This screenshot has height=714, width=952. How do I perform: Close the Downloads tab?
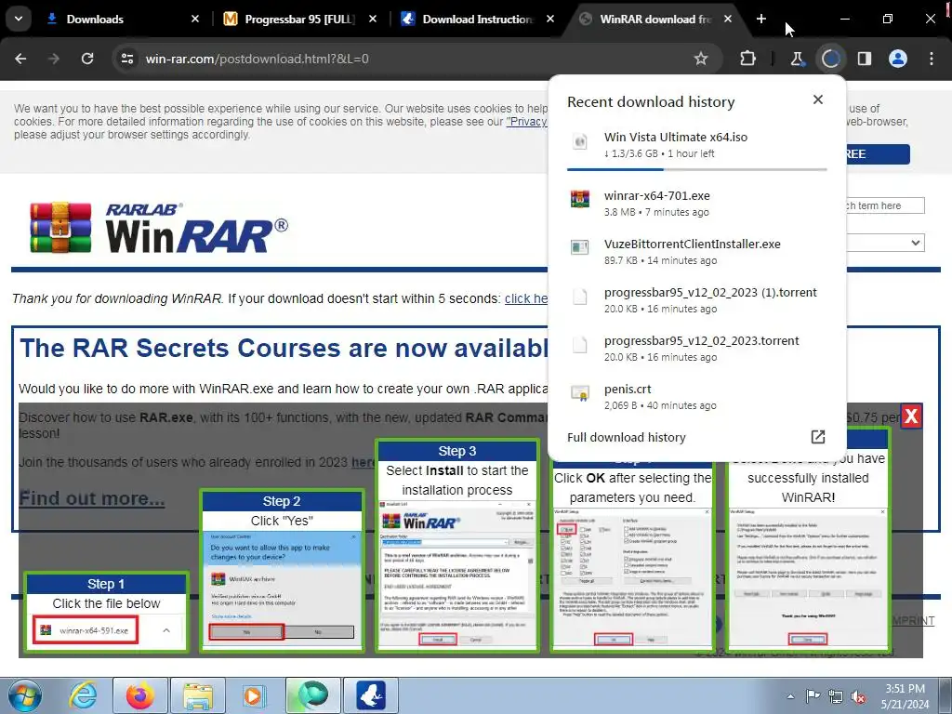click(x=195, y=20)
